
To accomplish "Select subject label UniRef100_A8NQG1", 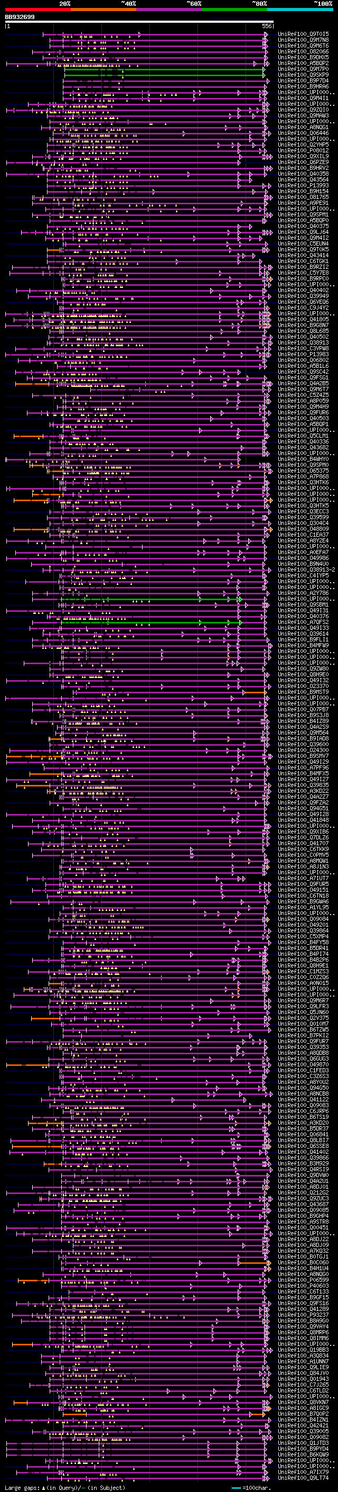I will click(x=303, y=128).
